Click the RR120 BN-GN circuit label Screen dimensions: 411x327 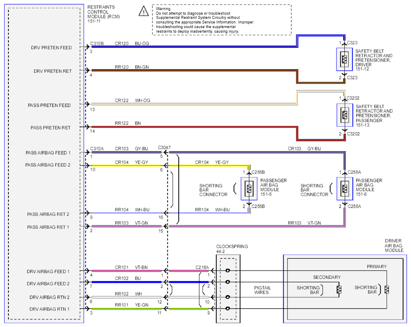[x=132, y=67]
